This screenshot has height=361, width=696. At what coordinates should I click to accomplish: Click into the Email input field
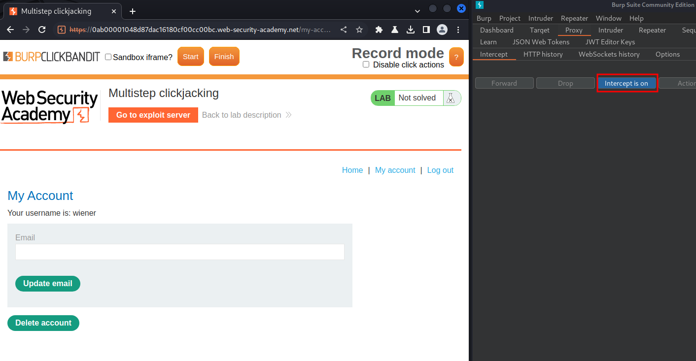(x=180, y=252)
